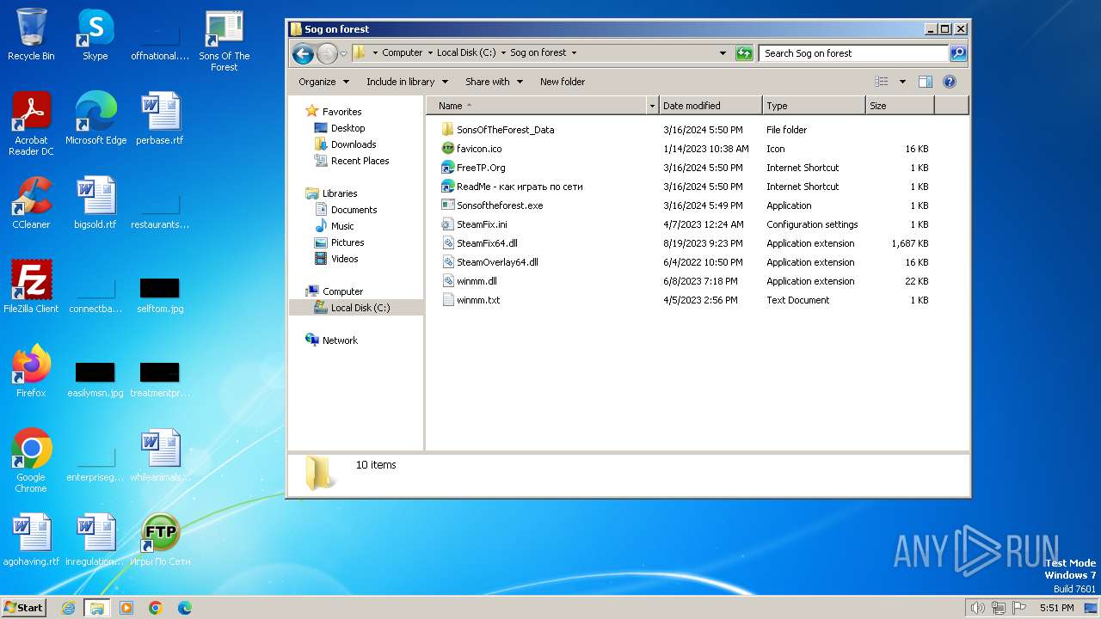Screen dimensions: 1101x619
Task: Select Downloads in Favorites
Action: [354, 144]
